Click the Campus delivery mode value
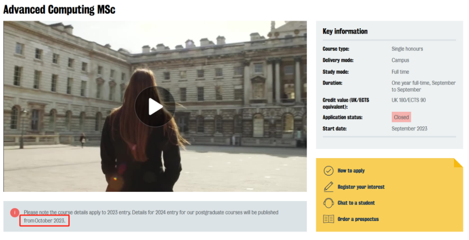The height and width of the screenshot is (240, 469). (x=400, y=60)
